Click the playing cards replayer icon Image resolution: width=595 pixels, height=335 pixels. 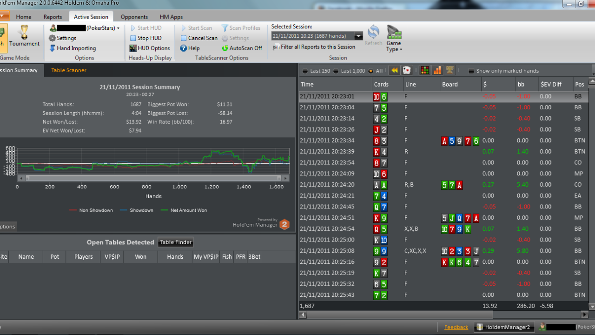pyautogui.click(x=407, y=70)
